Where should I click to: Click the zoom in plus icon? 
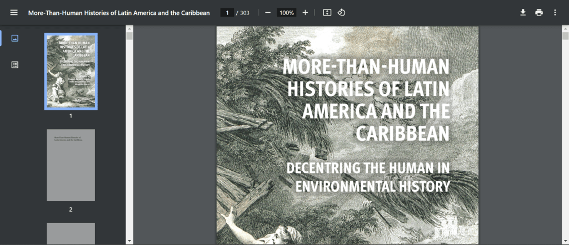(305, 13)
